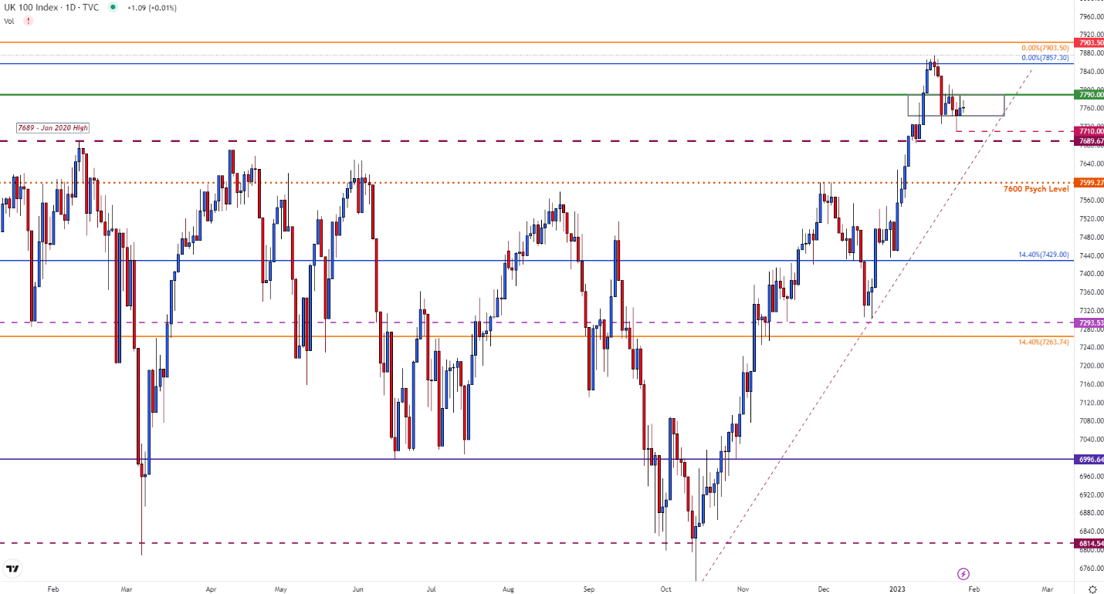Select the 7710.00 pink price label

(1089, 131)
